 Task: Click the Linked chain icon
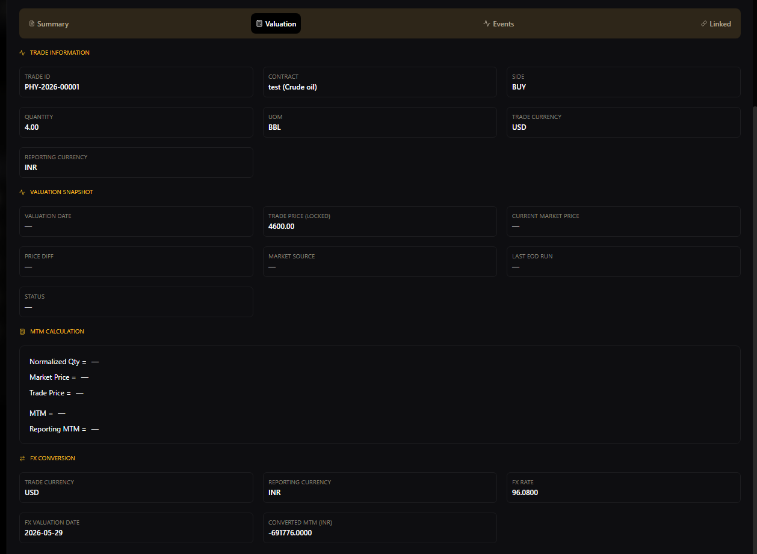tap(704, 24)
